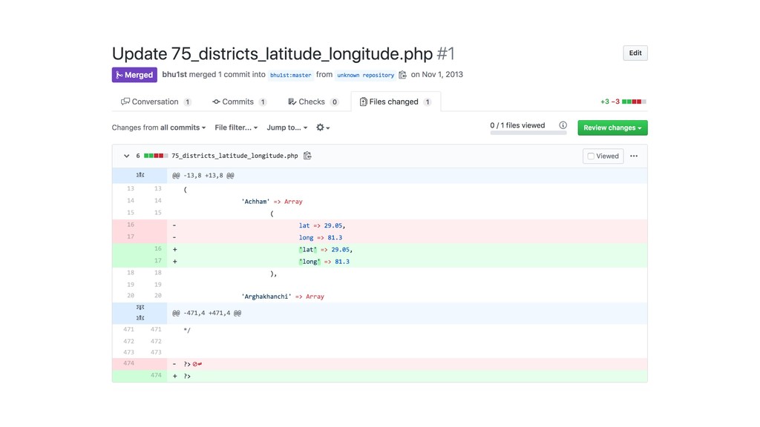Click the files viewed info icon
760x427 pixels.
pos(563,125)
